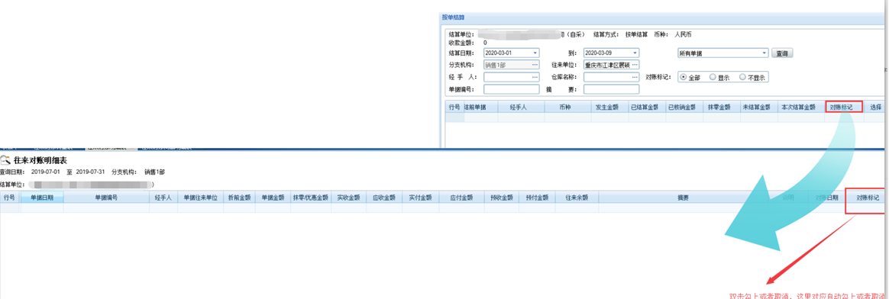Click into the 摘要 input field
The width and height of the screenshot is (889, 299).
[x=611, y=89]
